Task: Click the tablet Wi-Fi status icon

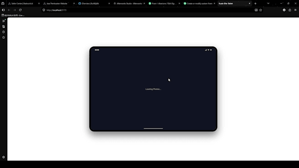Action: 208,50
